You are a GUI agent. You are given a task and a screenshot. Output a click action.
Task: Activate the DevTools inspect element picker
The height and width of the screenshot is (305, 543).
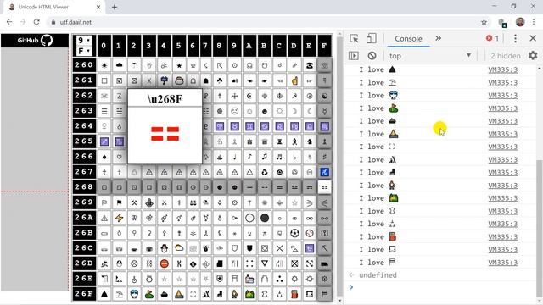354,38
